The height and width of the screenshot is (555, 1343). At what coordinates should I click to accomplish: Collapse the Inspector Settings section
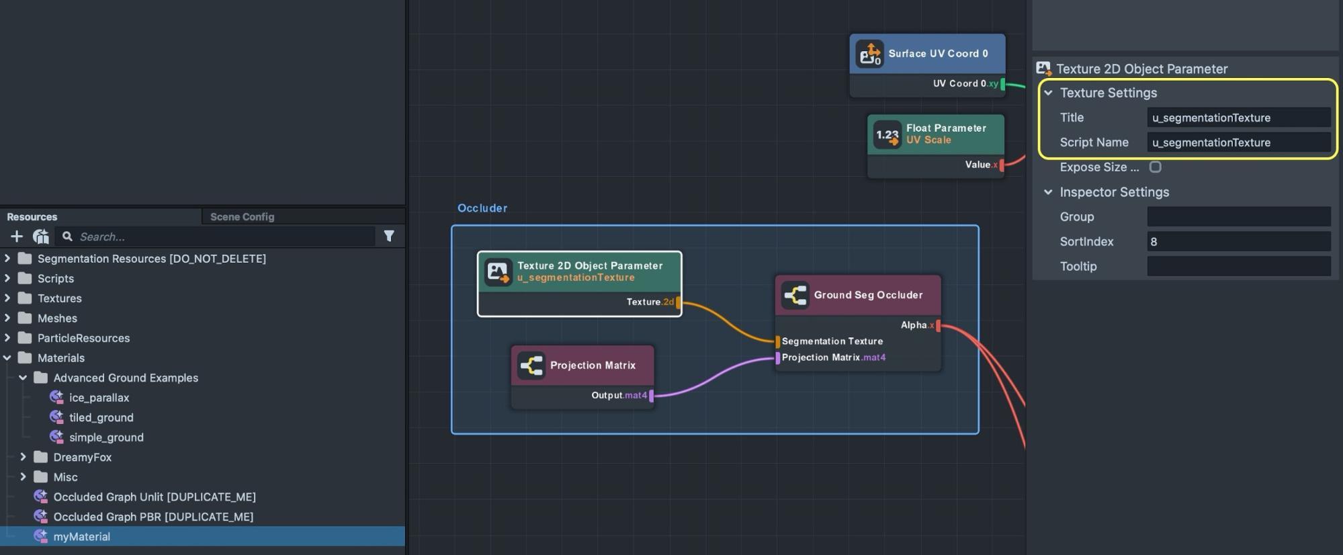pyautogui.click(x=1048, y=192)
